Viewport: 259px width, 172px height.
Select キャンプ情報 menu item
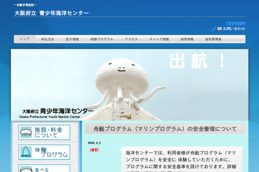pos(159,39)
